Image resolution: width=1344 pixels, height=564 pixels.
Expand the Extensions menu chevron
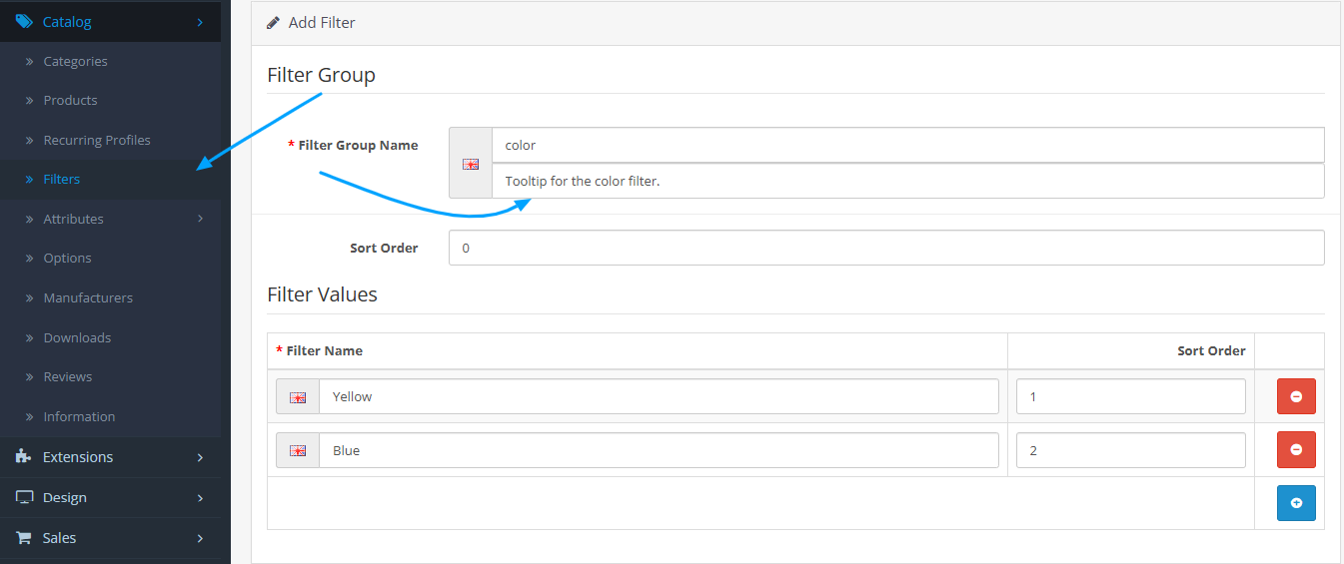click(200, 457)
